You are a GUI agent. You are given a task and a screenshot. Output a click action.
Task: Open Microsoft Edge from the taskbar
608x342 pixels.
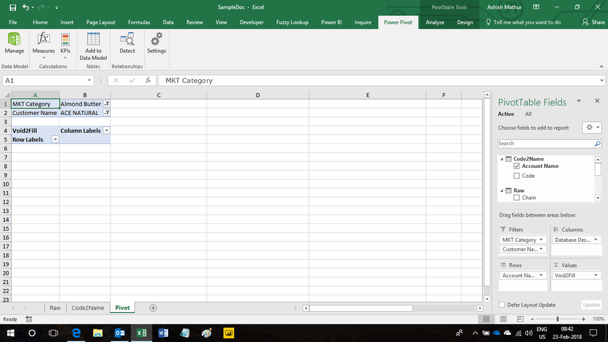76,333
